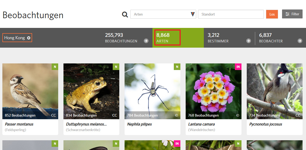Click the CC license mark on Pycnonotus jocosus photo

pyautogui.click(x=298, y=115)
